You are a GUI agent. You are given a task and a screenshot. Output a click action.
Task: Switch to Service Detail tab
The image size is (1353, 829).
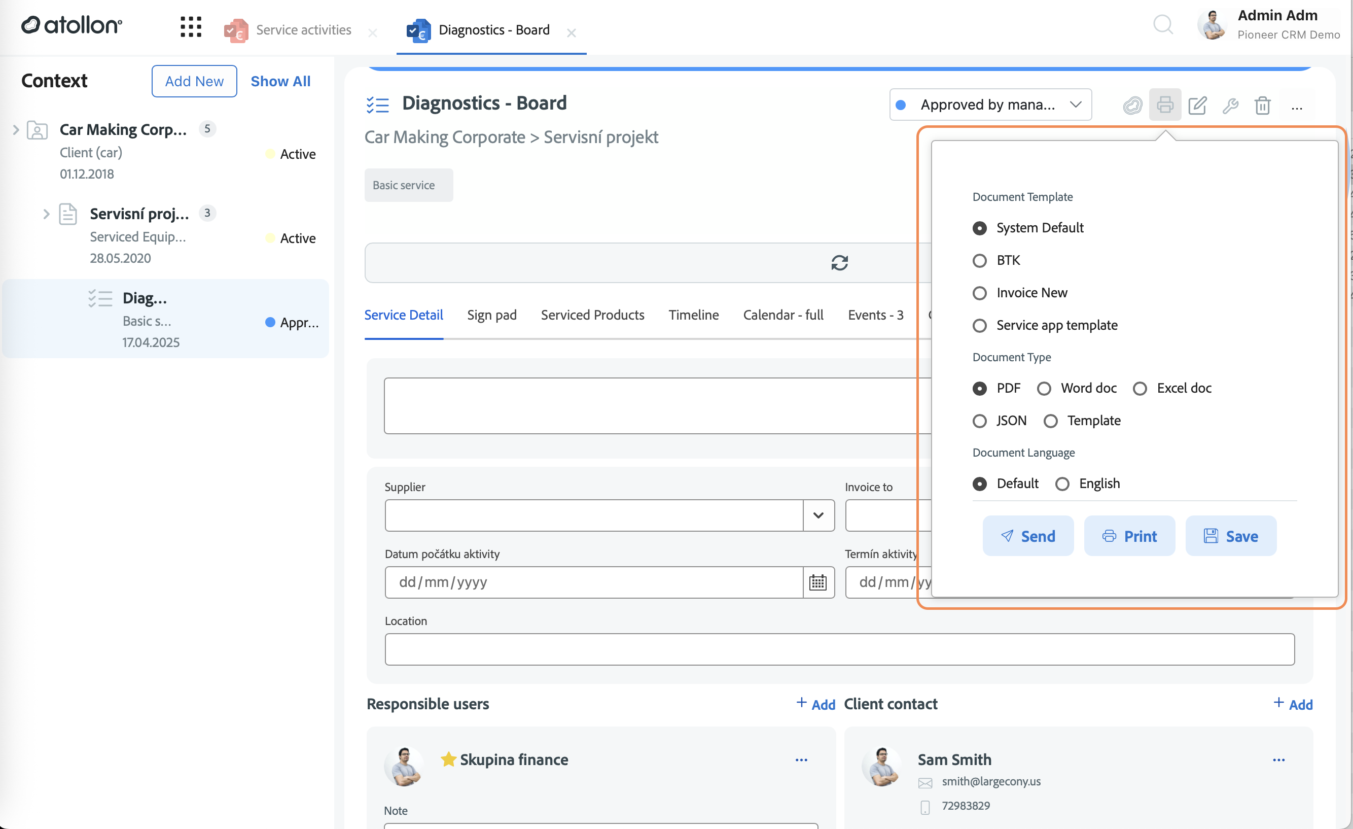click(x=404, y=315)
